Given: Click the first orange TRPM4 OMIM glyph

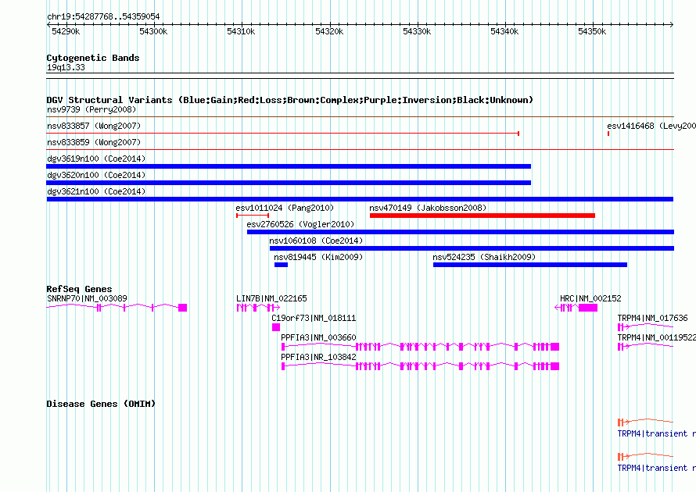Looking at the screenshot, I should pyautogui.click(x=645, y=422).
